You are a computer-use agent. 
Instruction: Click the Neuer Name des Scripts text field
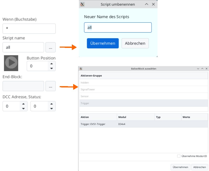click(x=118, y=28)
